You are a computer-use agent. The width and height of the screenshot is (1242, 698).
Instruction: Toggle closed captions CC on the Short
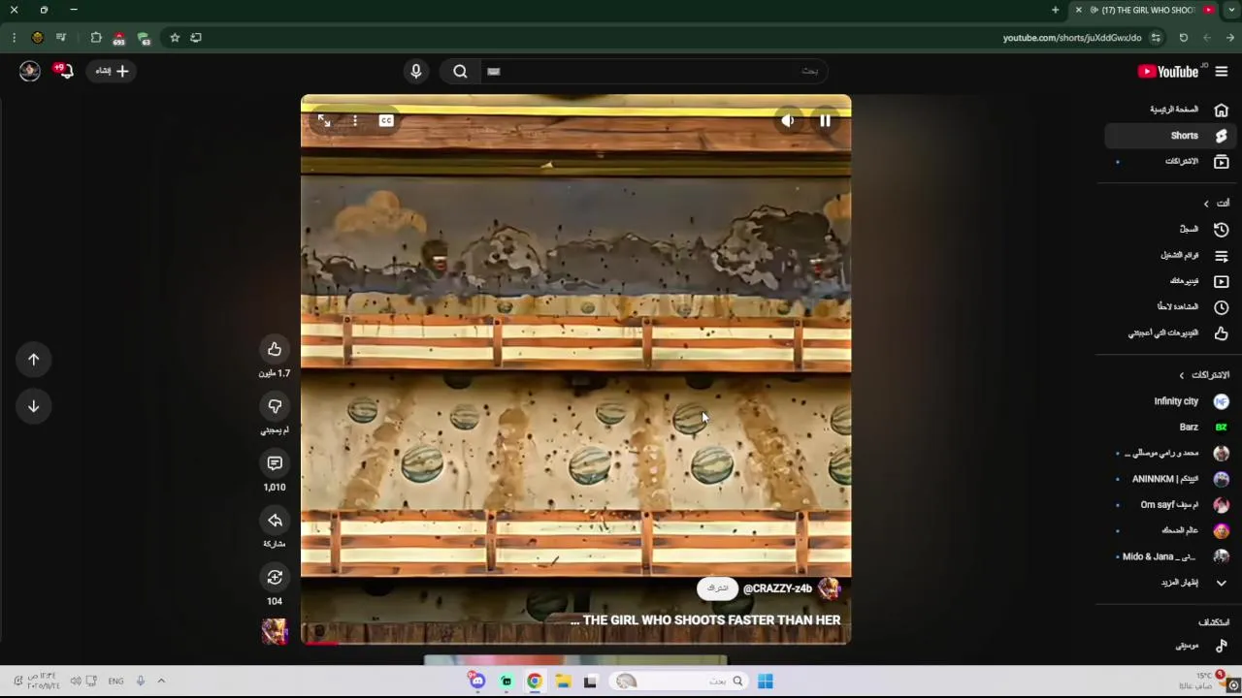click(386, 121)
